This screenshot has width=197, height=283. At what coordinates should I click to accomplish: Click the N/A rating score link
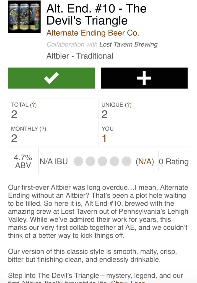tap(144, 162)
